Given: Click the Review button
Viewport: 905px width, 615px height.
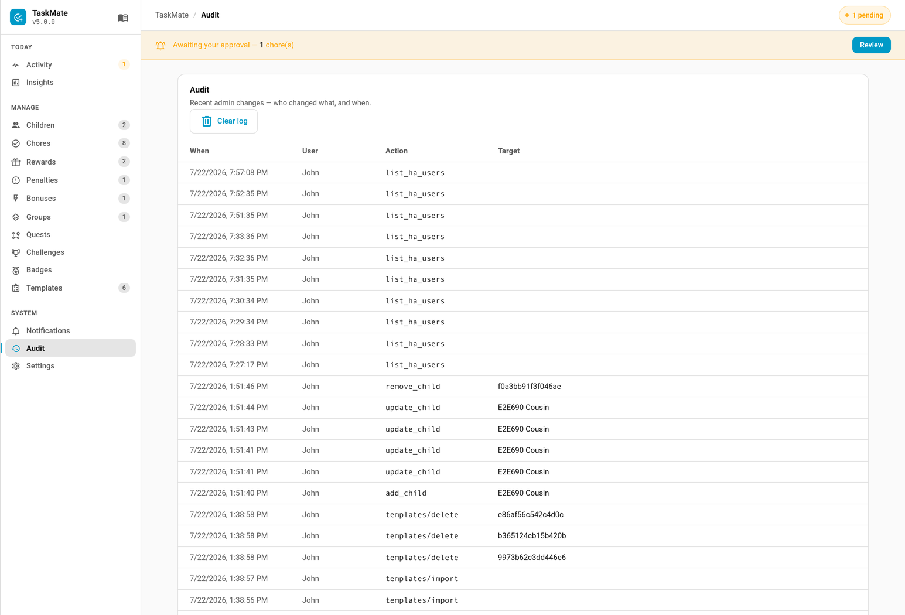Looking at the screenshot, I should coord(871,45).
